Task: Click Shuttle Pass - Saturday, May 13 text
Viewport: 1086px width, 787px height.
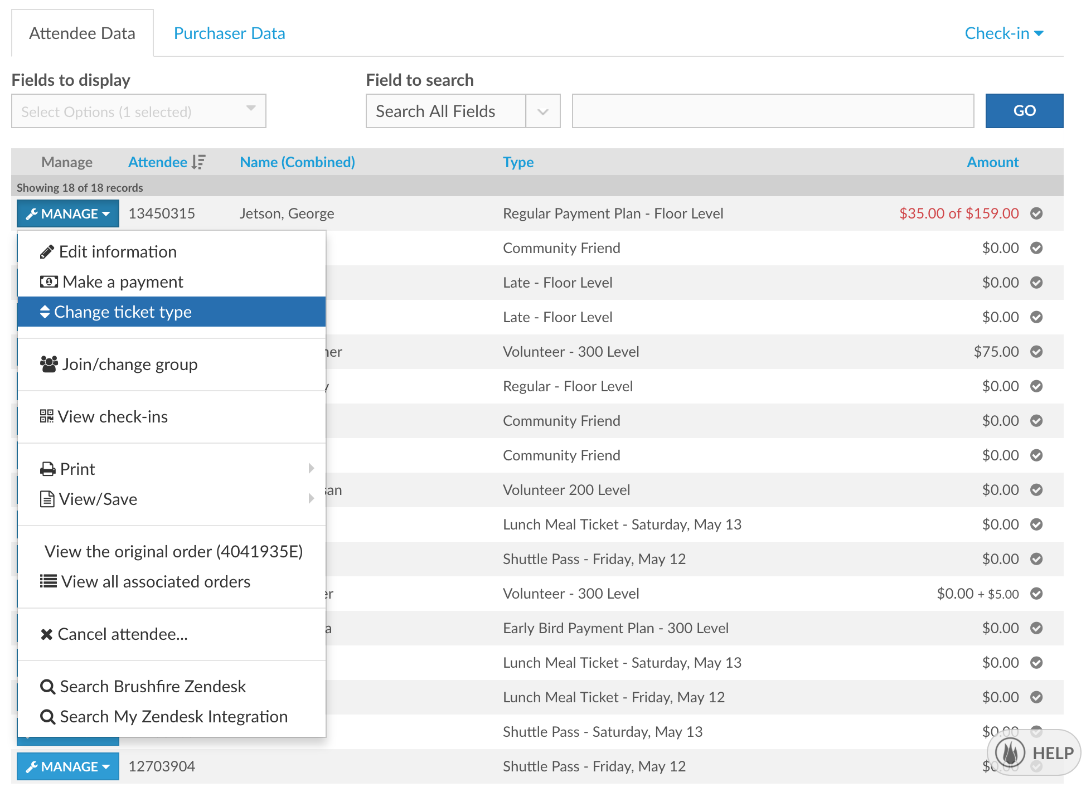Action: 603,732
